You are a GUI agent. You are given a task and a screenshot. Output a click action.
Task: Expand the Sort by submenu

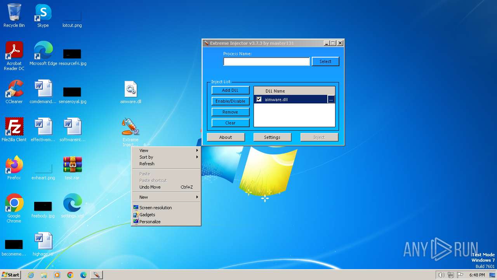tap(166, 157)
